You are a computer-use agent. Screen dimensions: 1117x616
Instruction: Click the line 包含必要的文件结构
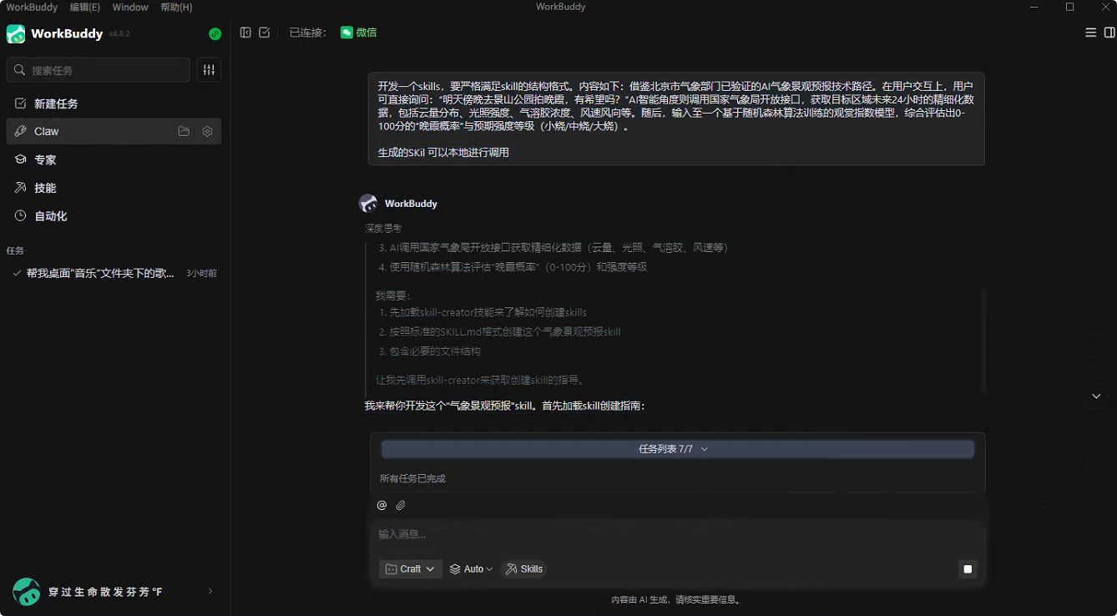coord(435,351)
